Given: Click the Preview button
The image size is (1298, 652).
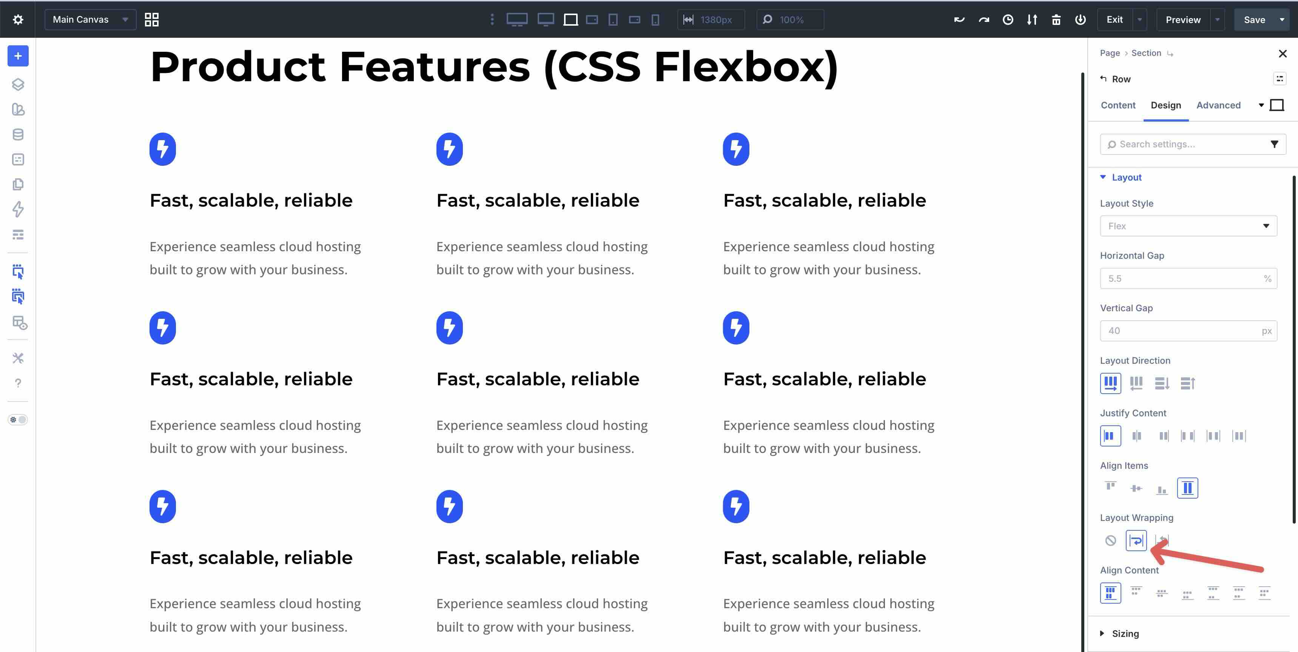Looking at the screenshot, I should point(1182,20).
